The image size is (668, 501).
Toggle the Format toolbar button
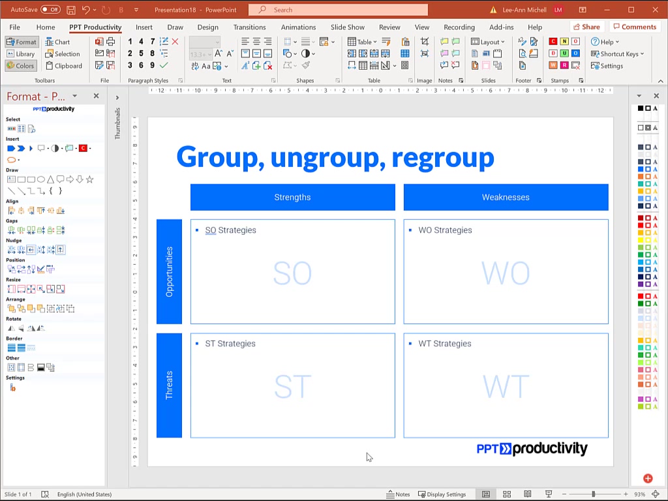22,42
